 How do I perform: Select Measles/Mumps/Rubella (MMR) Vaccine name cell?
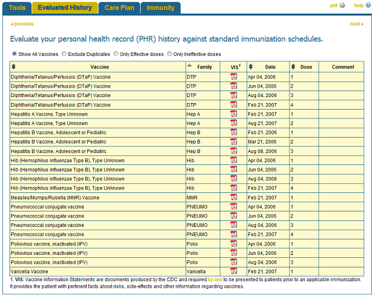click(98, 198)
